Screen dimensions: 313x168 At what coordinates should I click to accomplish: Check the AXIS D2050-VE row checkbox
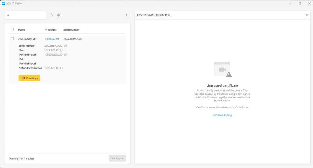12,38
